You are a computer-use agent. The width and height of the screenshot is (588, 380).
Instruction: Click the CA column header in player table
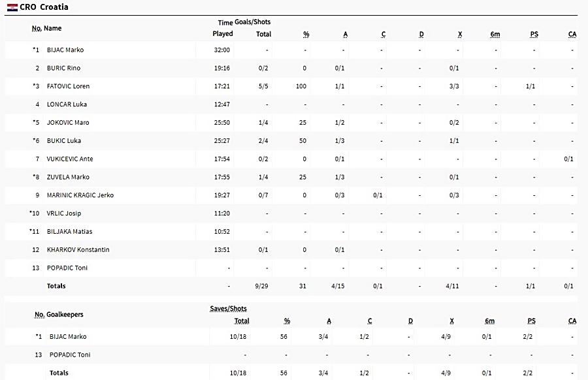tap(572, 34)
